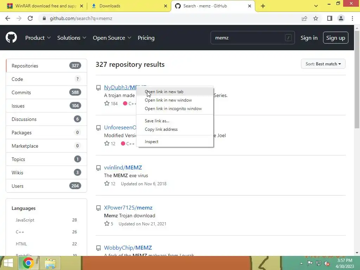Click the browser forward arrow

19,18
